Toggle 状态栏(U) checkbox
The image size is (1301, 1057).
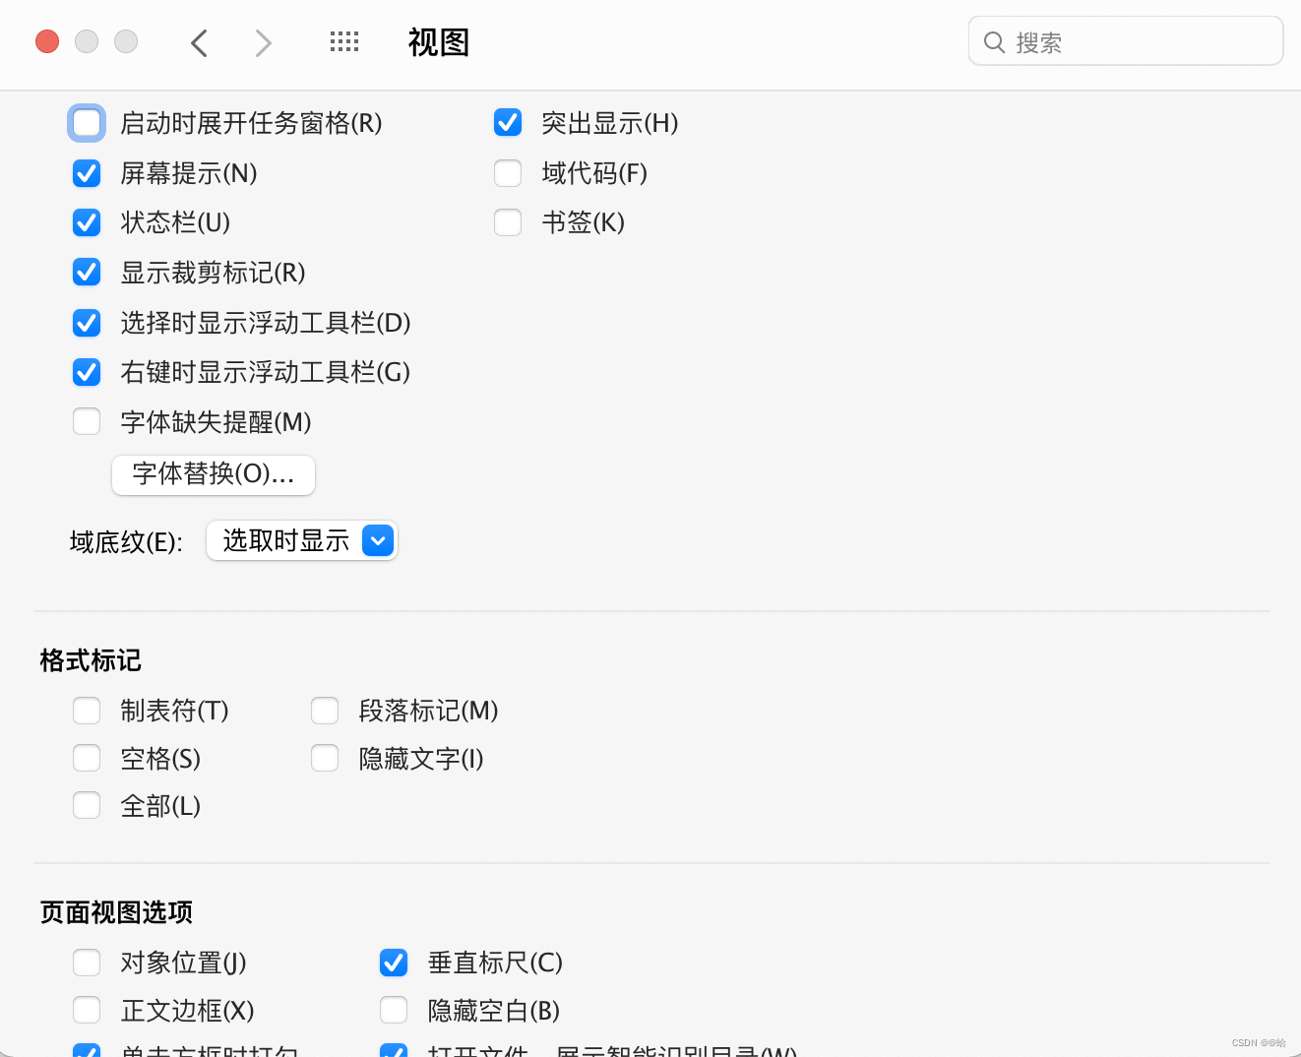point(87,222)
